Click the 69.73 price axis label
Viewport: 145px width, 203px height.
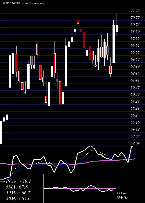[x=135, y=24]
